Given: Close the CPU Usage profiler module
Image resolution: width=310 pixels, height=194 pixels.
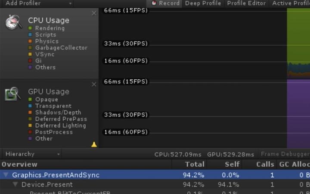Looking at the screenshot, I should pyautogui.click(x=94, y=13).
